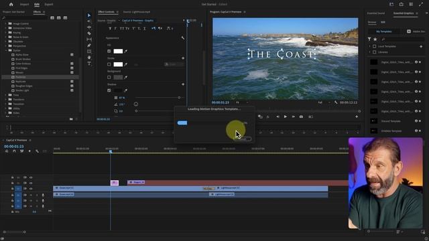Image resolution: width=429 pixels, height=241 pixels.
Task: Cancel loading the Motion Graphics Template
Action: 242,139
